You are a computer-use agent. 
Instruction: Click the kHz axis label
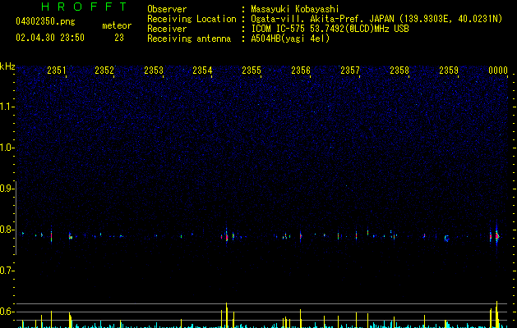pyautogui.click(x=7, y=66)
